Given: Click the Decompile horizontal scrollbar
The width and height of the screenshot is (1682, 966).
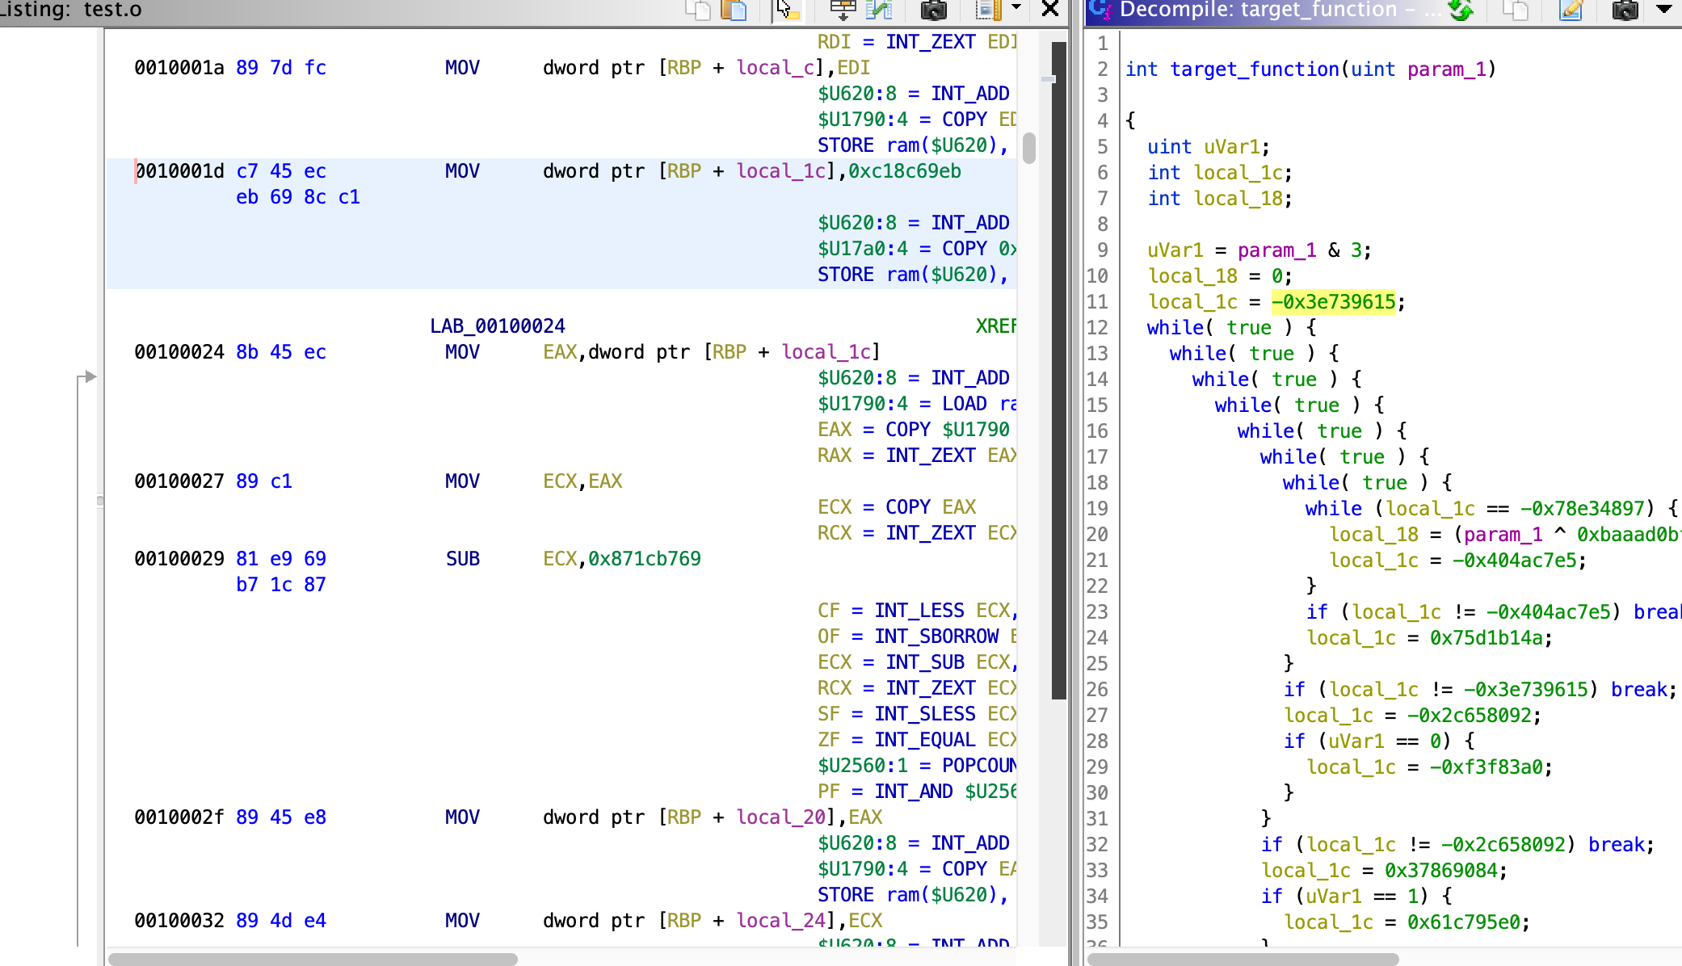Looking at the screenshot, I should 1243,959.
